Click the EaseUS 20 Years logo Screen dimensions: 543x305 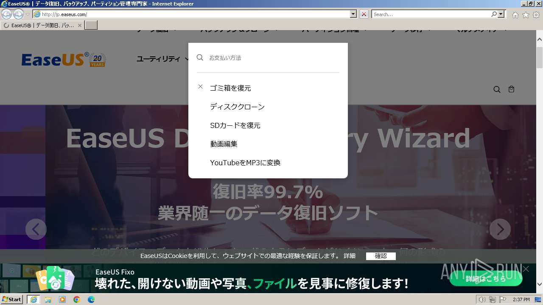[x=64, y=60]
